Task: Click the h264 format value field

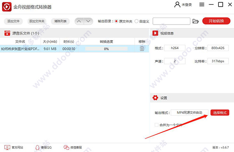Action: tap(175, 48)
